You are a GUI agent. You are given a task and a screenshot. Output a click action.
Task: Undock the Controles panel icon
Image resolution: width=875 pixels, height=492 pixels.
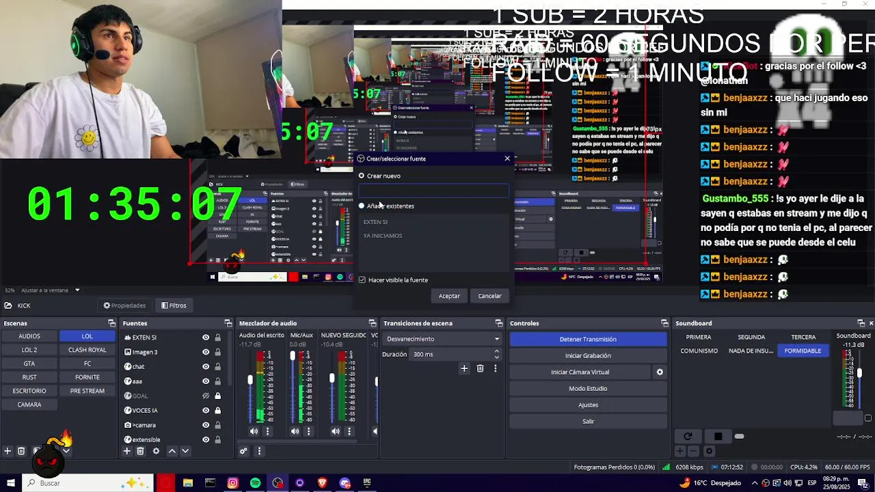pos(664,323)
